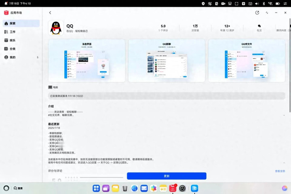The width and height of the screenshot is (291, 194).
Task: Click the 5.0 rating stat
Action: pos(163,28)
